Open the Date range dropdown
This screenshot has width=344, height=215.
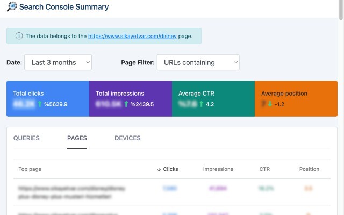tap(58, 62)
